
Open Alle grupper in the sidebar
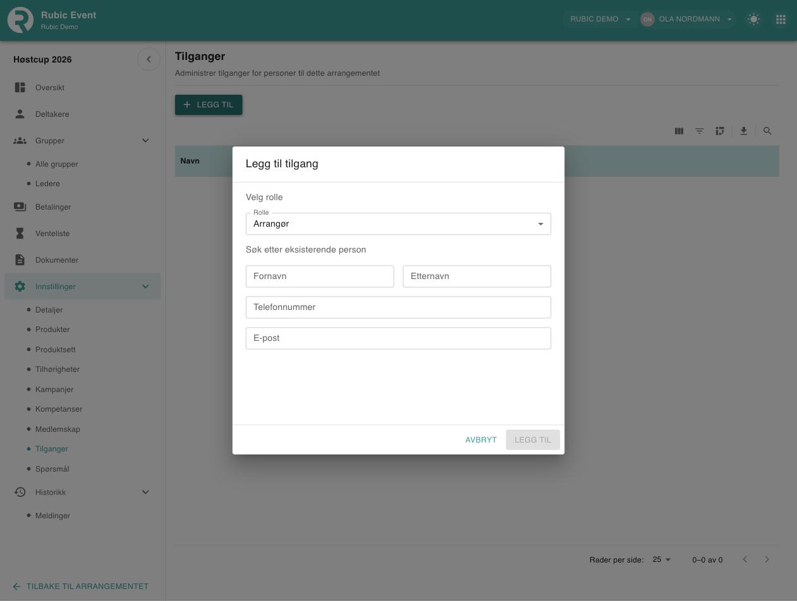(57, 164)
